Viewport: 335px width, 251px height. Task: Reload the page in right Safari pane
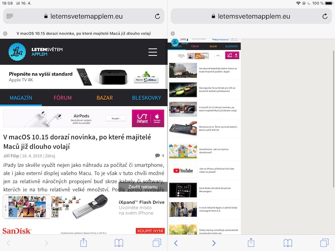[x=325, y=16]
